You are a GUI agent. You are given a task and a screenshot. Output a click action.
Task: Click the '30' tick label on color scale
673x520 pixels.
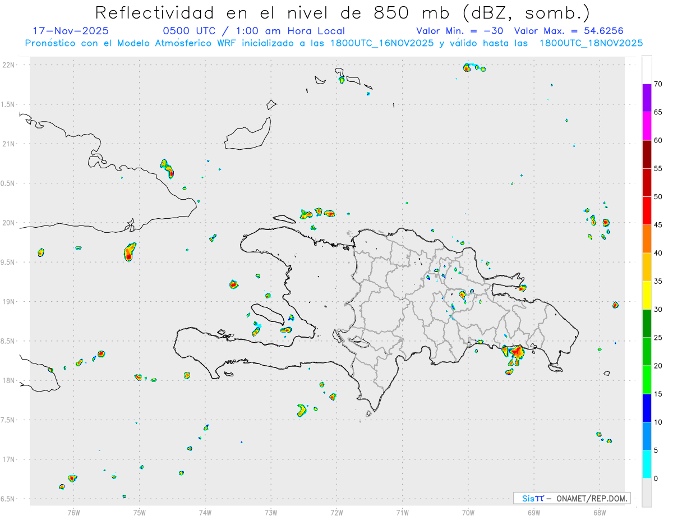point(658,309)
